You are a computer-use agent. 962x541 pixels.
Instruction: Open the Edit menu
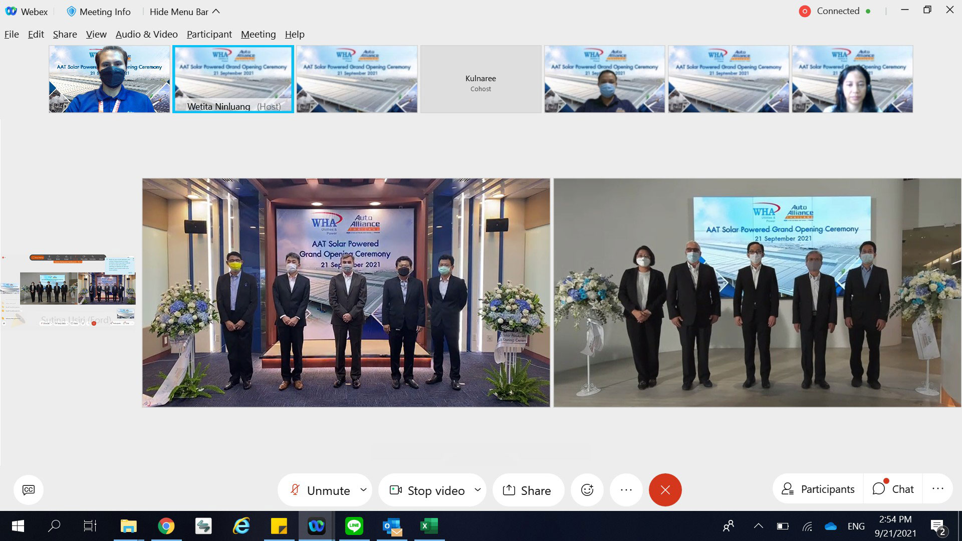(36, 34)
